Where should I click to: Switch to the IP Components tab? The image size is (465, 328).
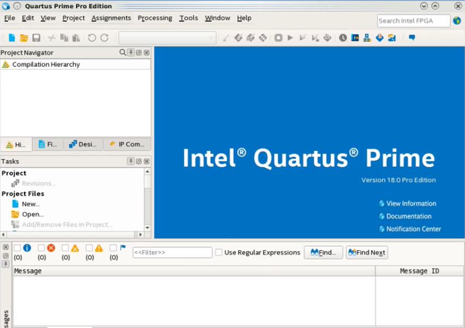(x=127, y=144)
